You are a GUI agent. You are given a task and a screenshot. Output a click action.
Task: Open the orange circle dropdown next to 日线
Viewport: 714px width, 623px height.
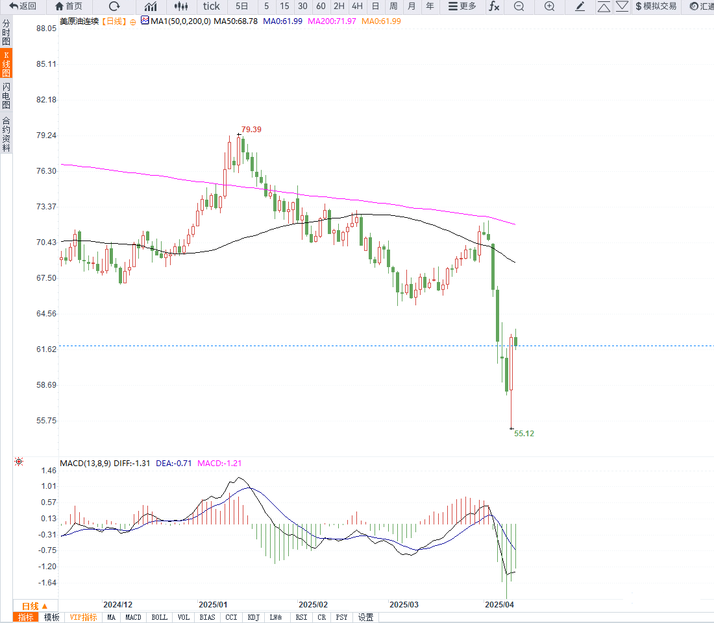tap(133, 21)
